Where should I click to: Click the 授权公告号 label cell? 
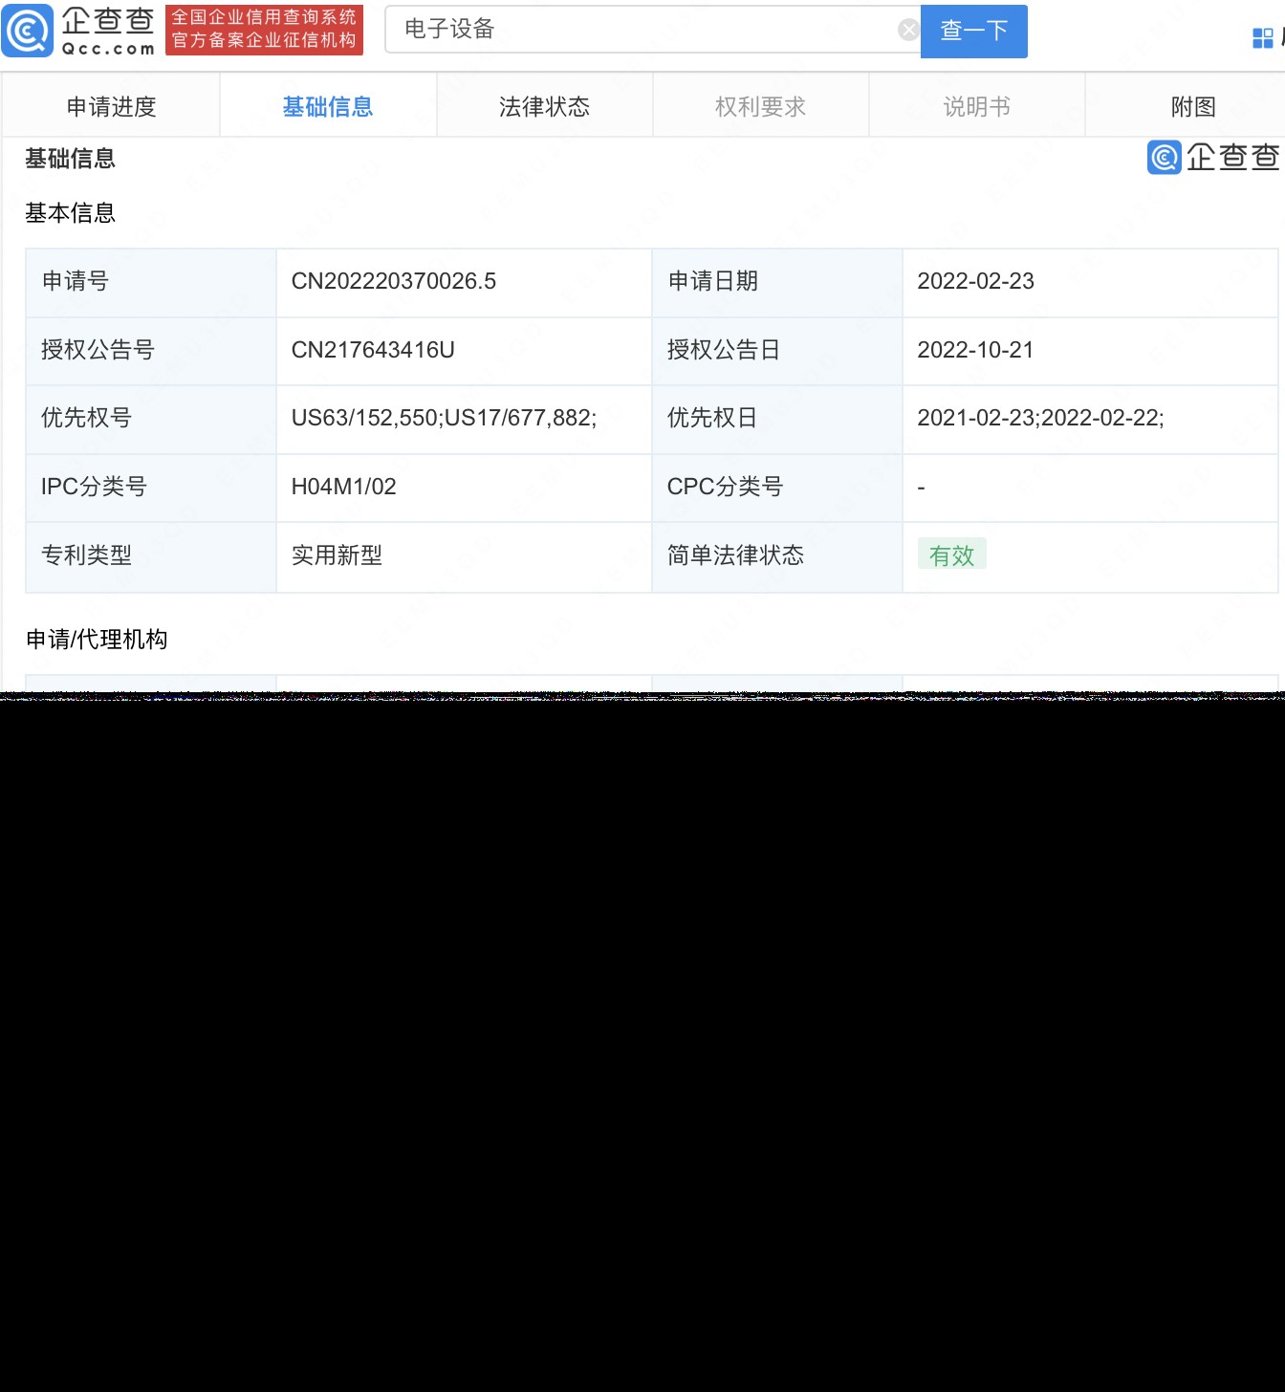pos(151,351)
